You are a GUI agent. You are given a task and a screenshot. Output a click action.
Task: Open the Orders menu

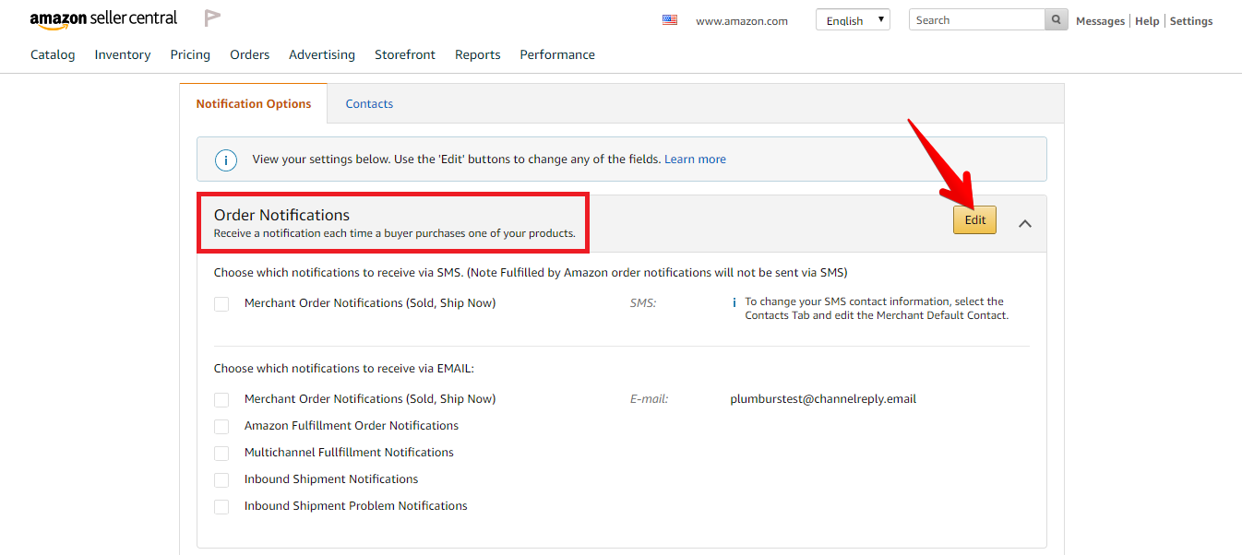(250, 54)
